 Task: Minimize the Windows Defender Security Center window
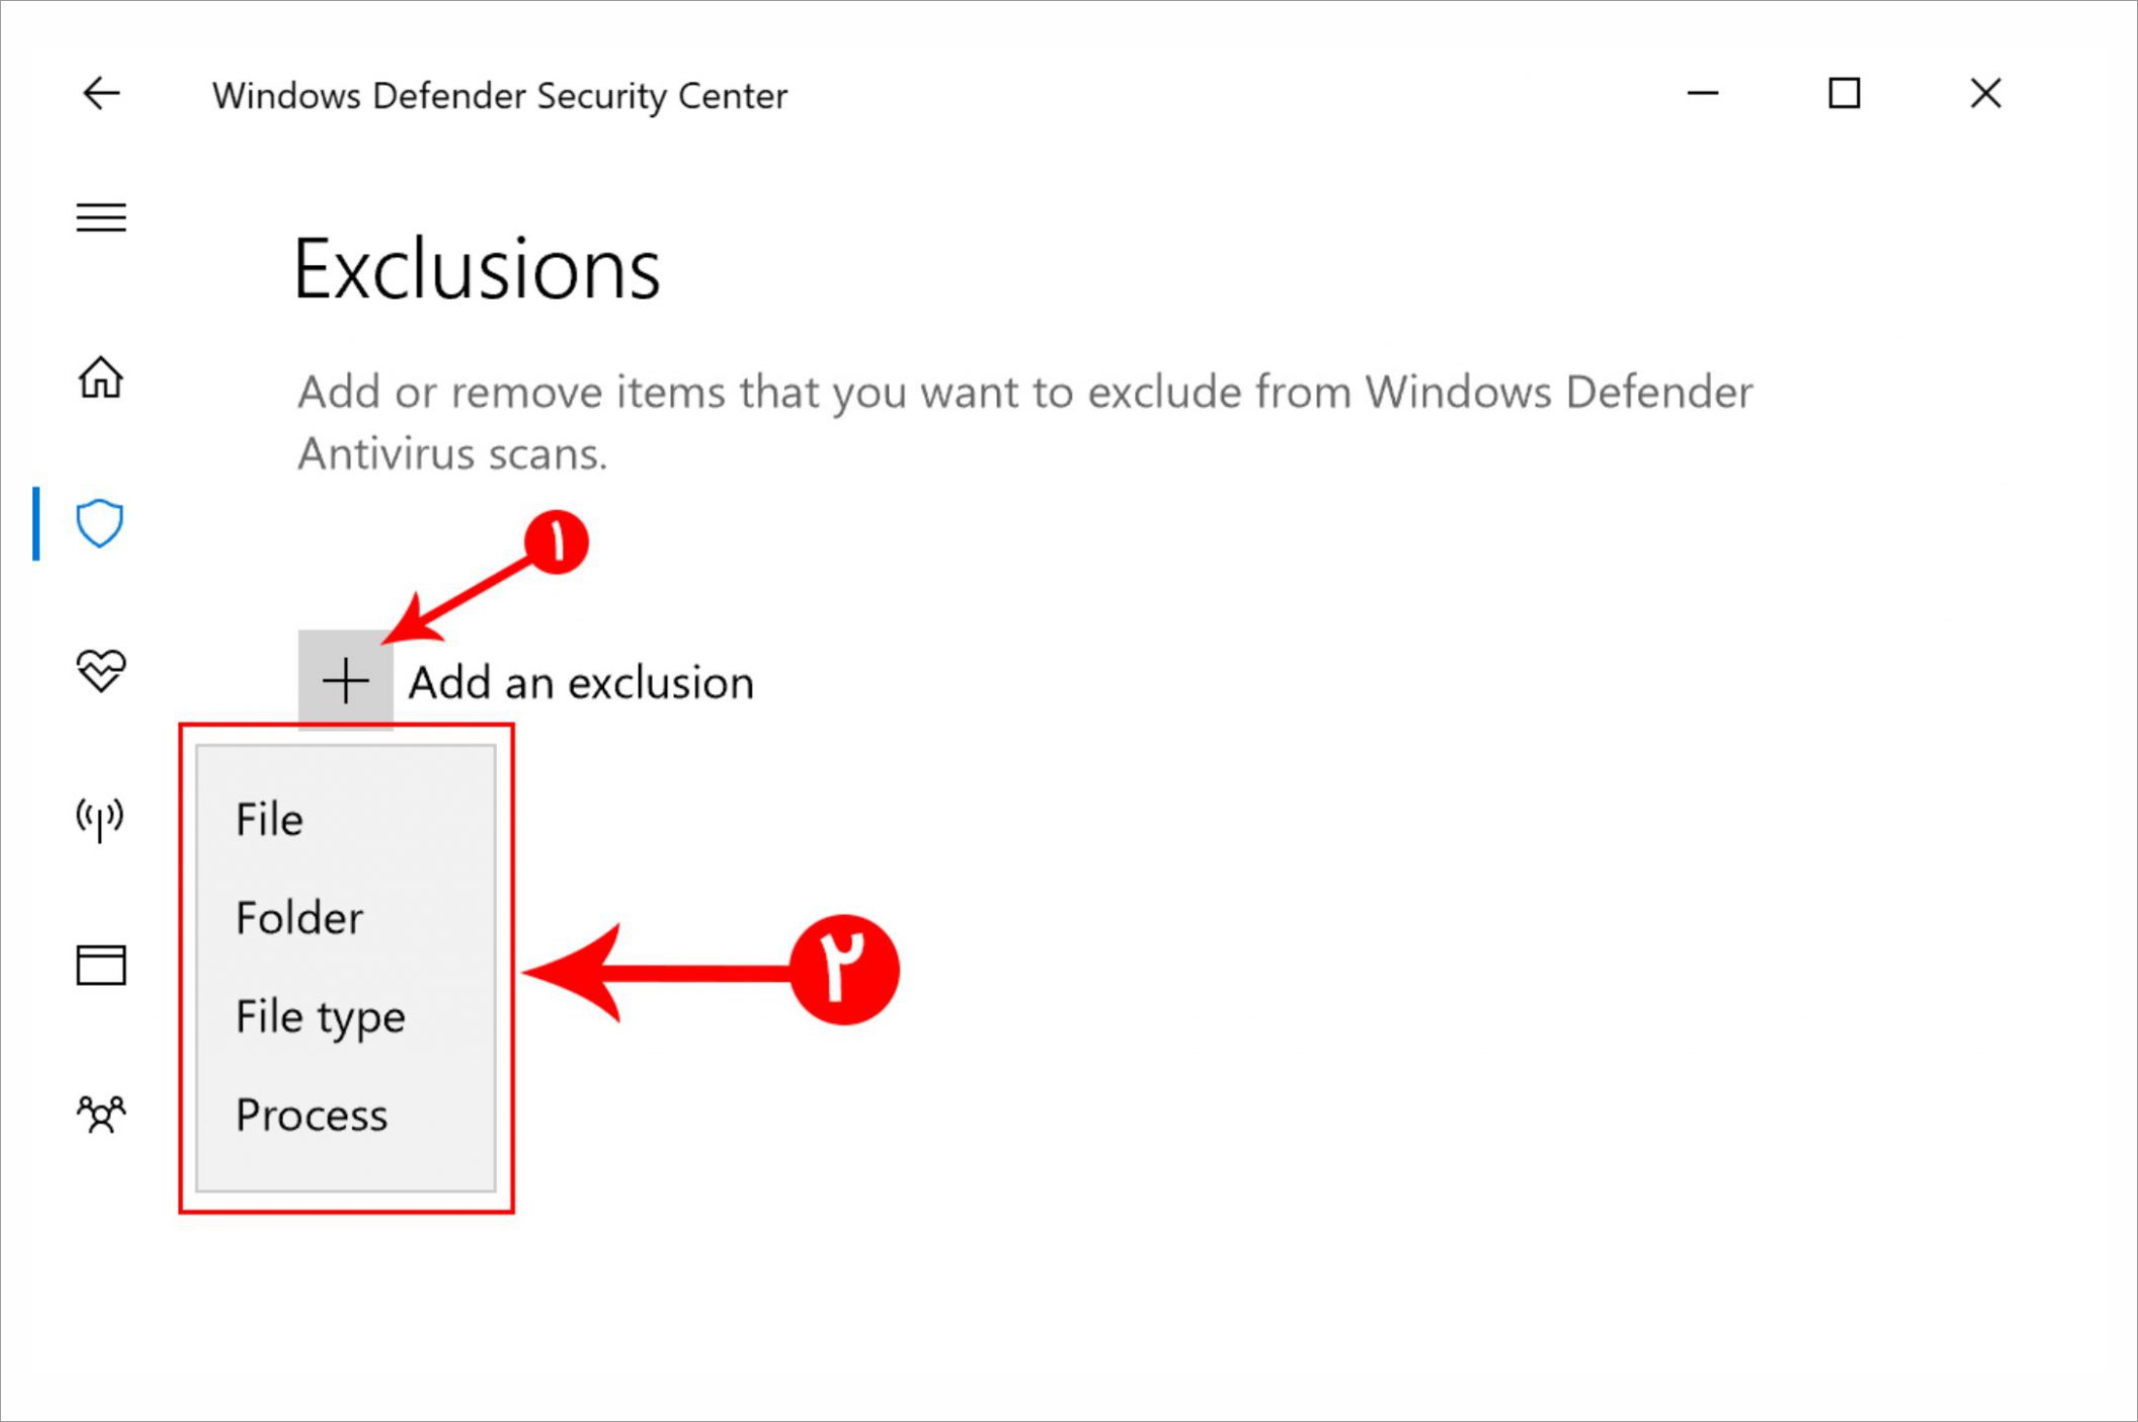point(1702,93)
